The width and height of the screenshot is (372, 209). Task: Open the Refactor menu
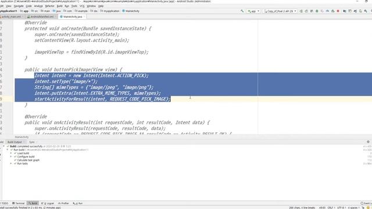click(x=49, y=6)
